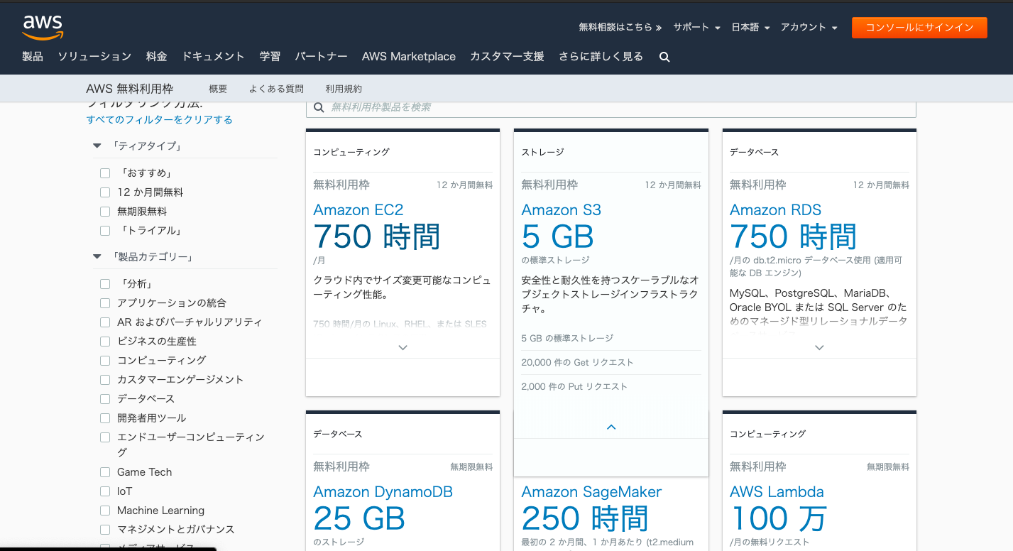Click the AWS logo in header
The image size is (1013, 551).
[43, 27]
